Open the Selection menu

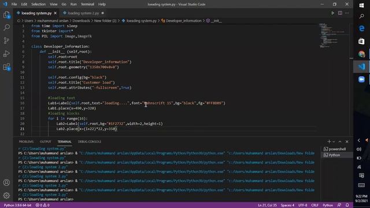[x=38, y=4]
